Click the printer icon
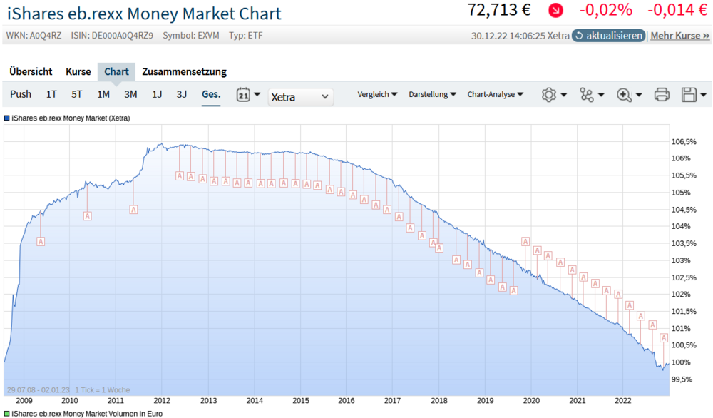Image resolution: width=713 pixels, height=418 pixels. (662, 95)
